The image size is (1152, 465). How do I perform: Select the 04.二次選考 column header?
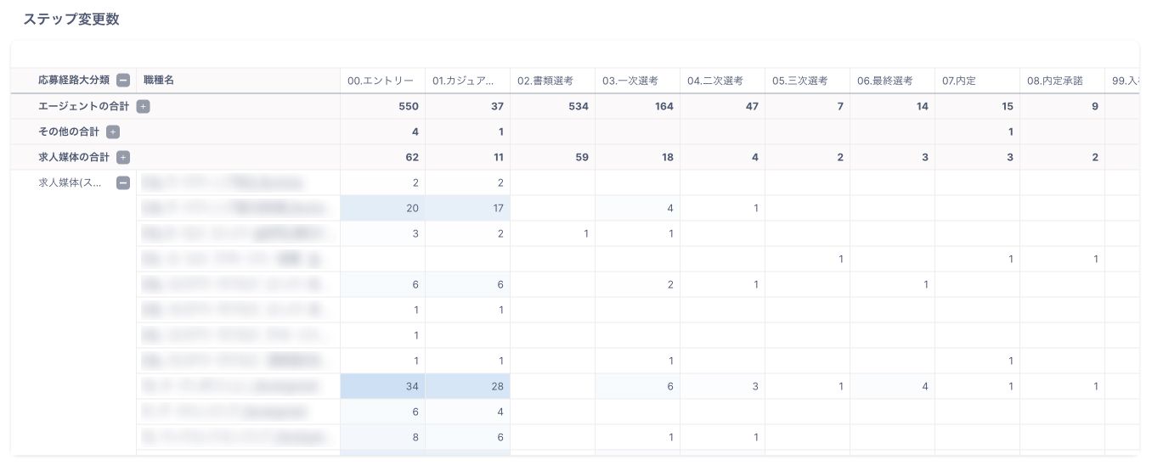pyautogui.click(x=715, y=81)
